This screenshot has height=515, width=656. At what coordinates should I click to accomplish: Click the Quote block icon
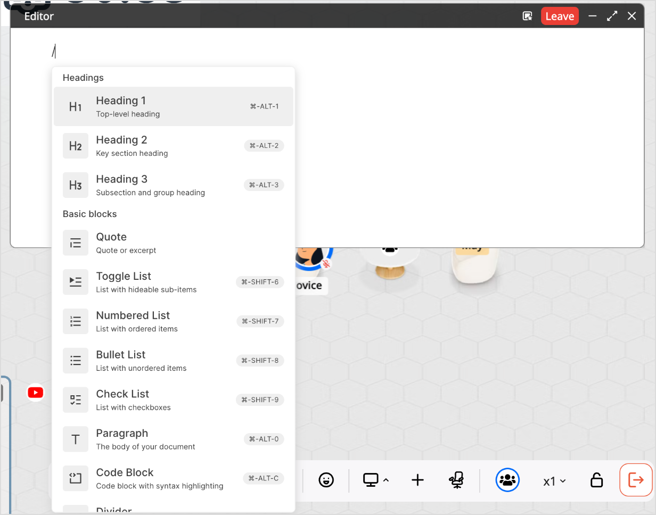pos(76,243)
